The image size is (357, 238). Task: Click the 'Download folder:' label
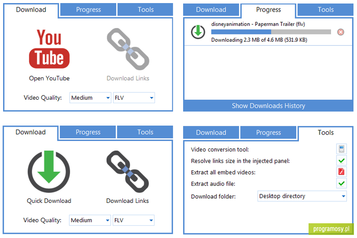pos(213,196)
